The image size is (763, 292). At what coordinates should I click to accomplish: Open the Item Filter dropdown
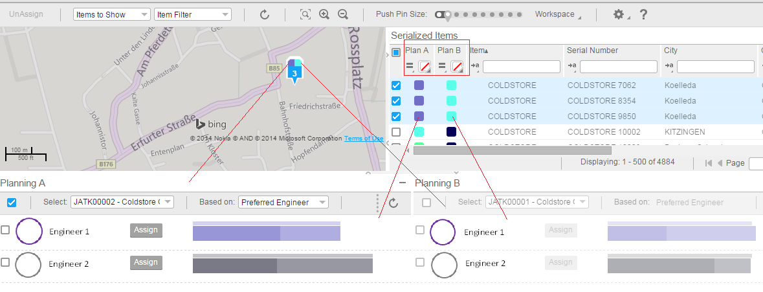click(x=193, y=14)
